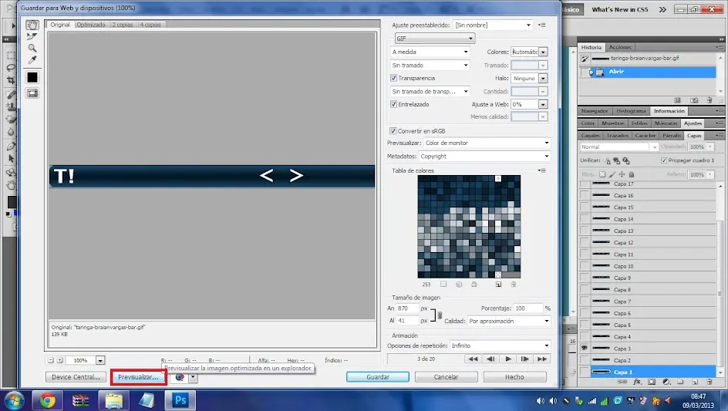Select the Slice Select tool
This screenshot has height=411, width=728.
(x=32, y=36)
